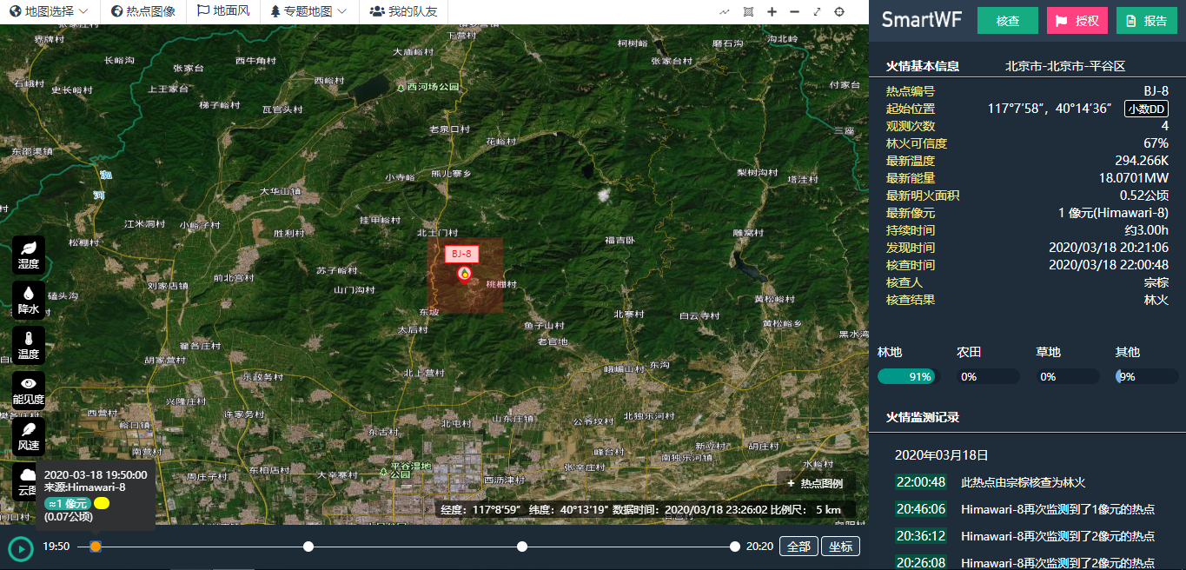
Task: Click the pink 授权 button
Action: pos(1077,21)
